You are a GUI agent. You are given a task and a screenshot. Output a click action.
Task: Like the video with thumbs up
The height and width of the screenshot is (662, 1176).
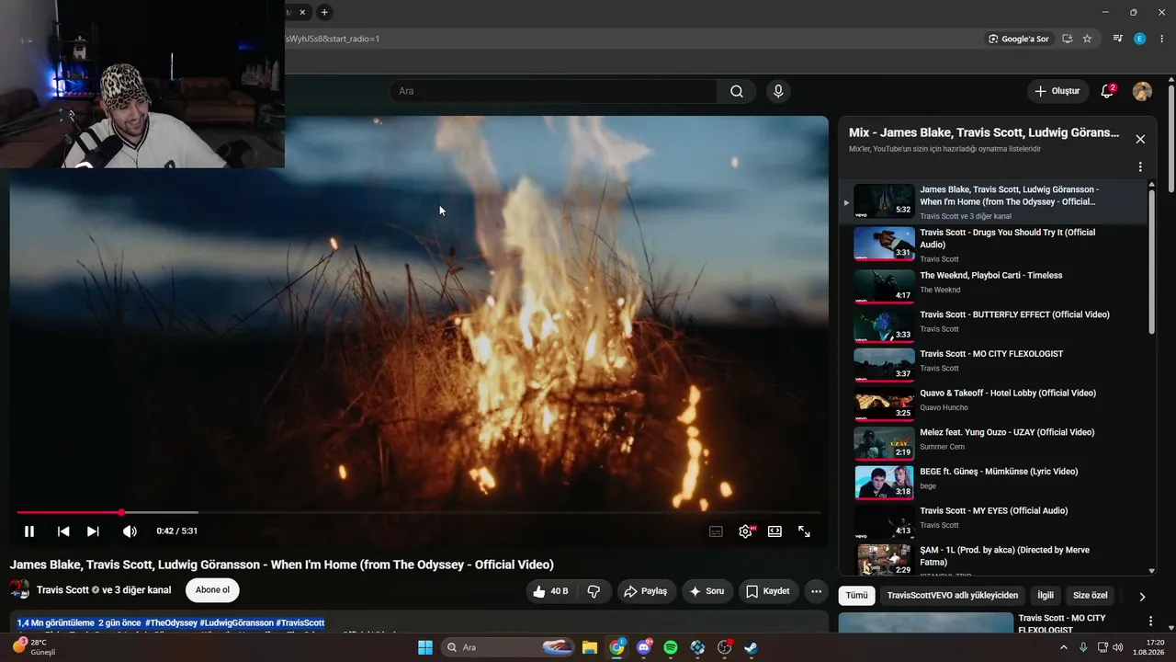549,591
